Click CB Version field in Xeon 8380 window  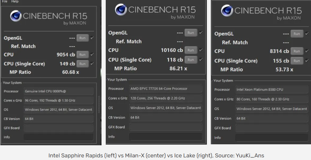pos(272,118)
